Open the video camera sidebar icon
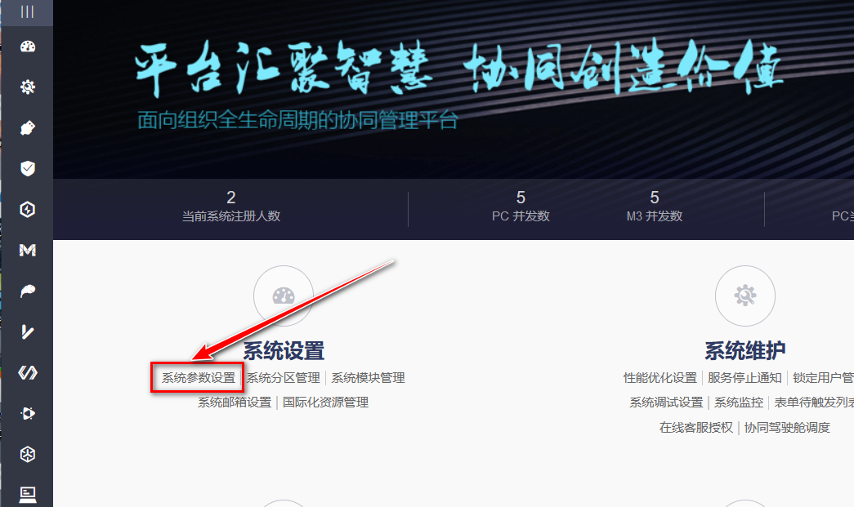 [28, 413]
